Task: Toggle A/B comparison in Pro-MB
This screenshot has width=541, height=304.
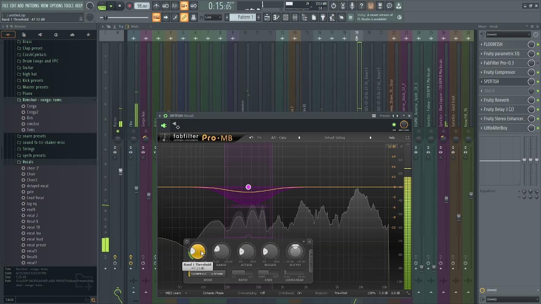Action: tap(273, 138)
